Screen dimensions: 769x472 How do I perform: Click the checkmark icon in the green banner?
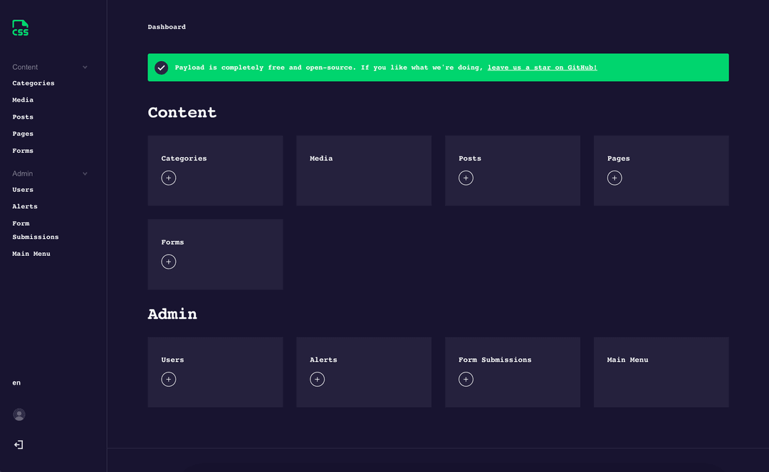[x=162, y=67]
